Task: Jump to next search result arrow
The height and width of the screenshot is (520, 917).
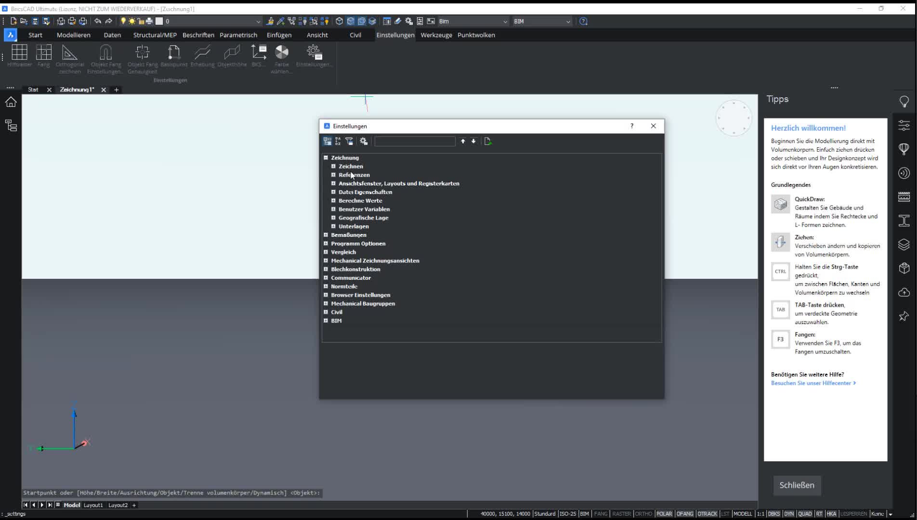Action: tap(473, 141)
